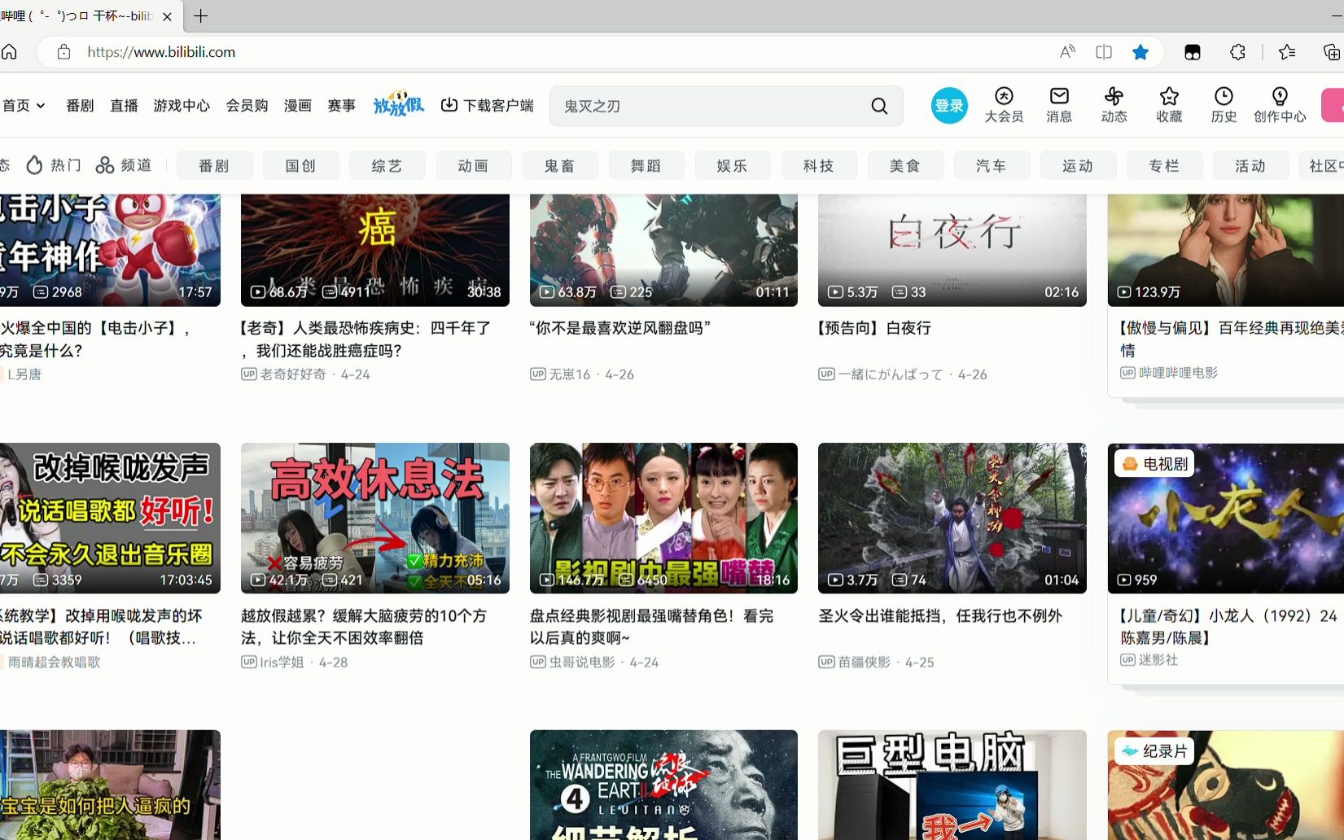Expand the 首页 dropdown arrow
This screenshot has height=840, width=1344.
pos(41,106)
